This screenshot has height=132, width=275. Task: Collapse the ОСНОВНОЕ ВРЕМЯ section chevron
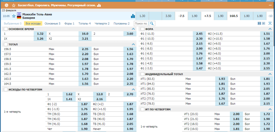click(133, 29)
